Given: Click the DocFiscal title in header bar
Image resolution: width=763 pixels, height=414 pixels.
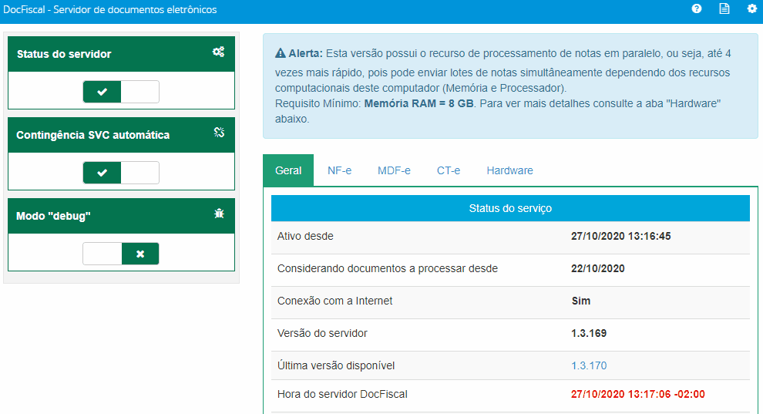Looking at the screenshot, I should coord(110,10).
